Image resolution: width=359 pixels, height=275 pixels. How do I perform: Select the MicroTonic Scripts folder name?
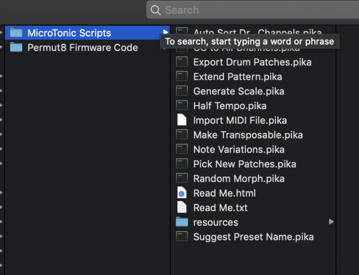(x=69, y=33)
